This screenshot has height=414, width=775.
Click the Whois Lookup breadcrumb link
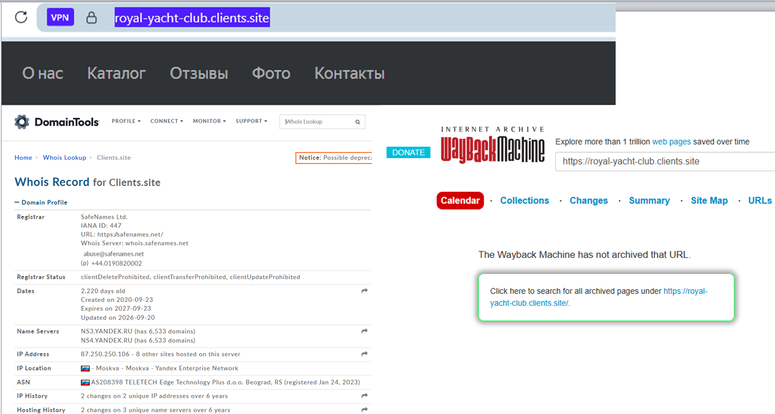pos(64,158)
